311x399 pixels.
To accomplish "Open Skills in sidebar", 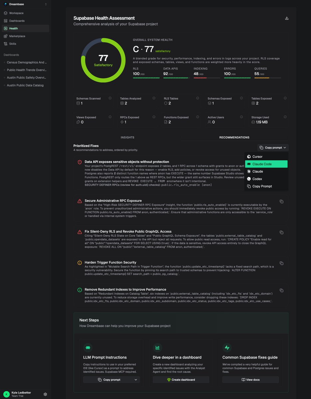I will (26, 44).
